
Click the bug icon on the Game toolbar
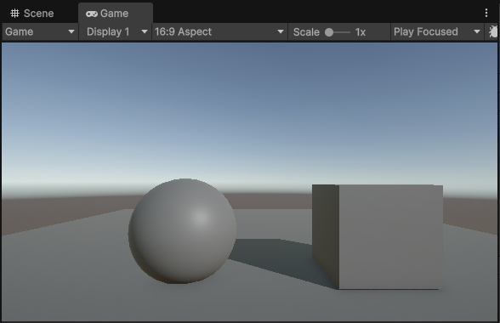493,32
